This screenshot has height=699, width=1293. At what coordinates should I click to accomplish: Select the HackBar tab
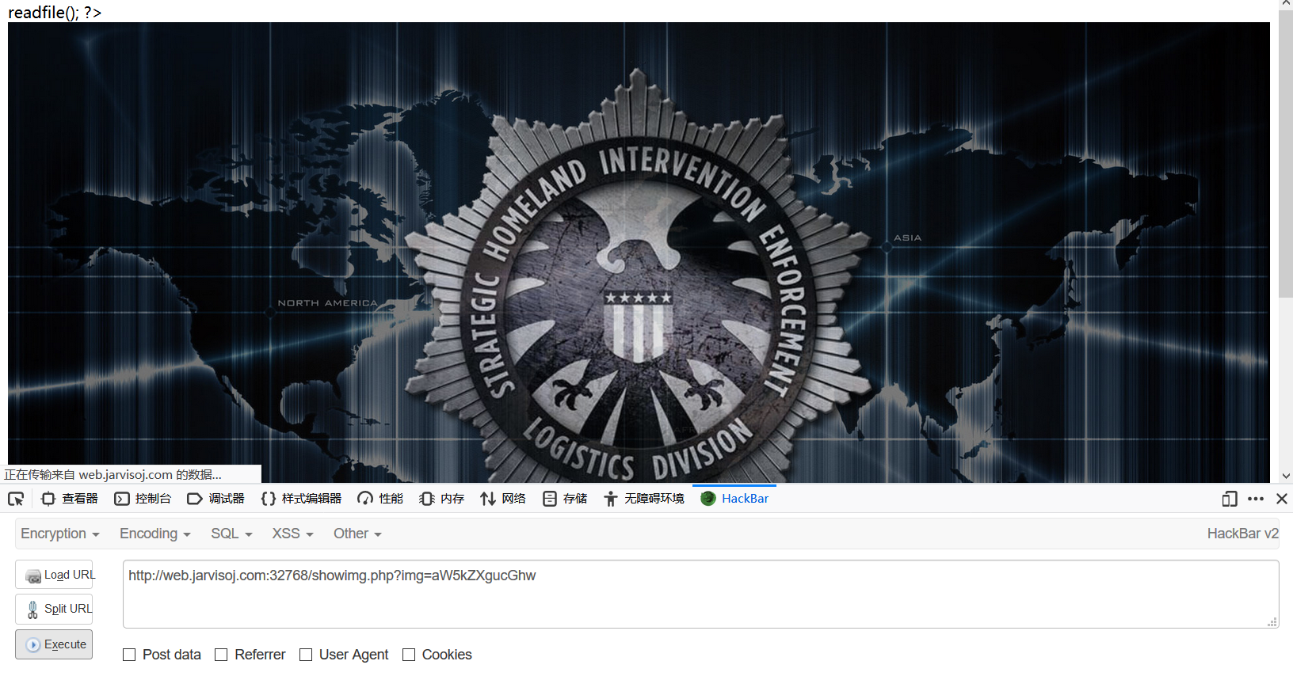734,499
